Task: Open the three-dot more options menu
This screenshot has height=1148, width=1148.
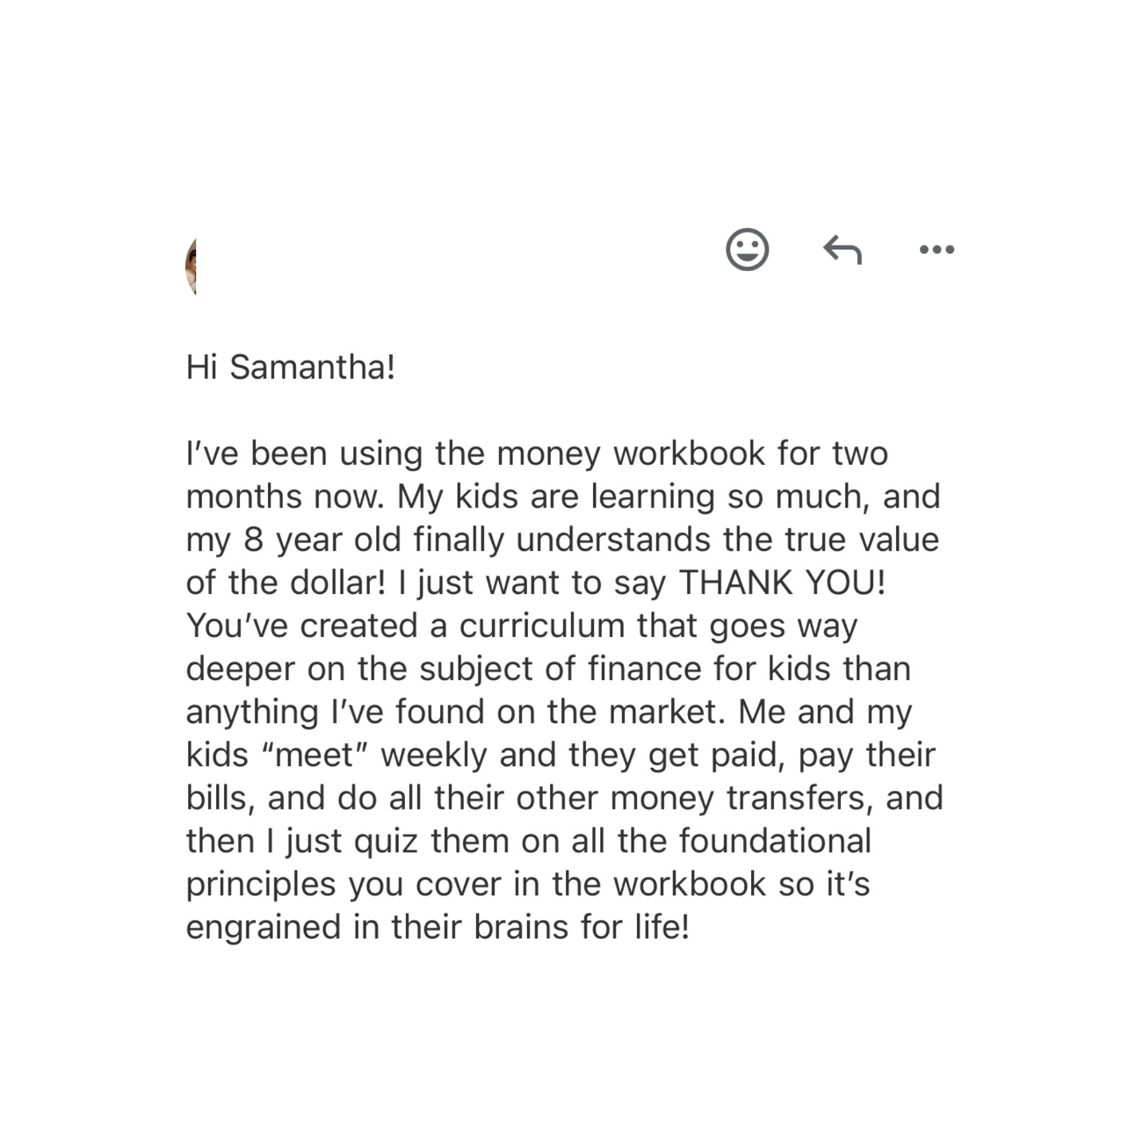Action: pyautogui.click(x=936, y=250)
